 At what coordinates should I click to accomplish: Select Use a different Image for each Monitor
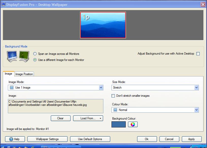tap(35, 60)
